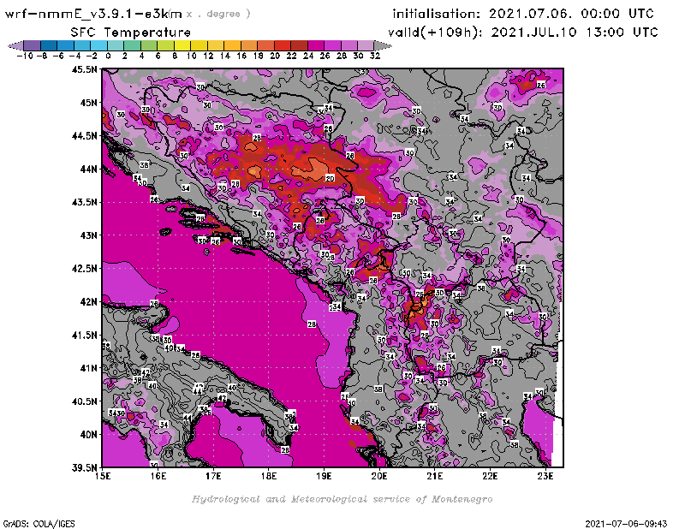The height and width of the screenshot is (529, 685).
Task: Click the colorbar segment between -8 and -6
Action: click(x=49, y=45)
